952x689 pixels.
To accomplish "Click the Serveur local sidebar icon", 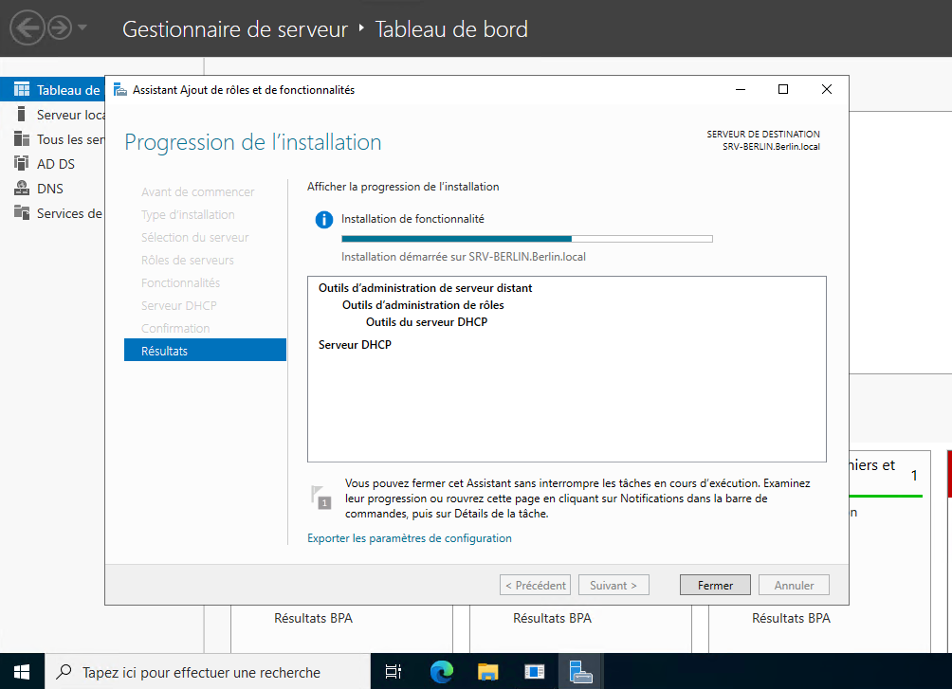I will (21, 115).
